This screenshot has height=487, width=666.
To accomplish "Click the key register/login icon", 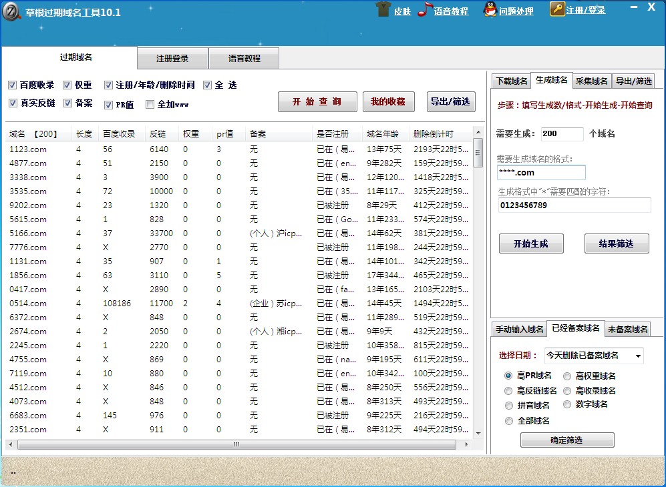I will (557, 9).
